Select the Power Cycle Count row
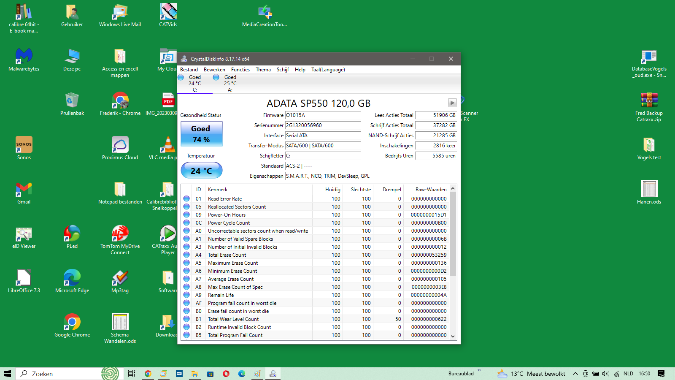 pyautogui.click(x=315, y=223)
